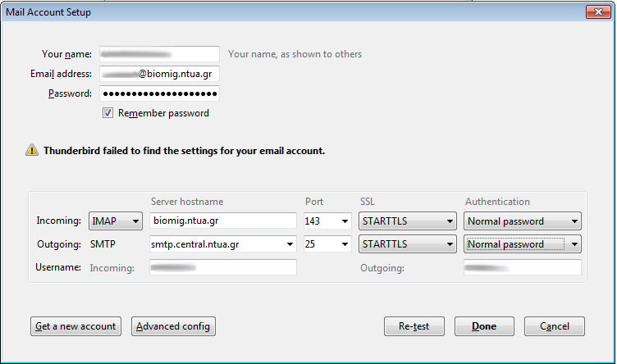The height and width of the screenshot is (364, 617).
Task: Click the Your name input field
Action: 159,54
